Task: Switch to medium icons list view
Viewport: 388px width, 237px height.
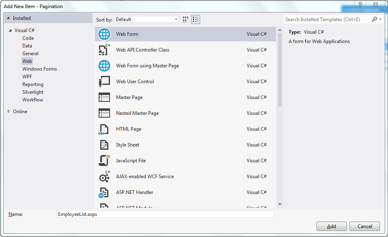Action: 196,19
